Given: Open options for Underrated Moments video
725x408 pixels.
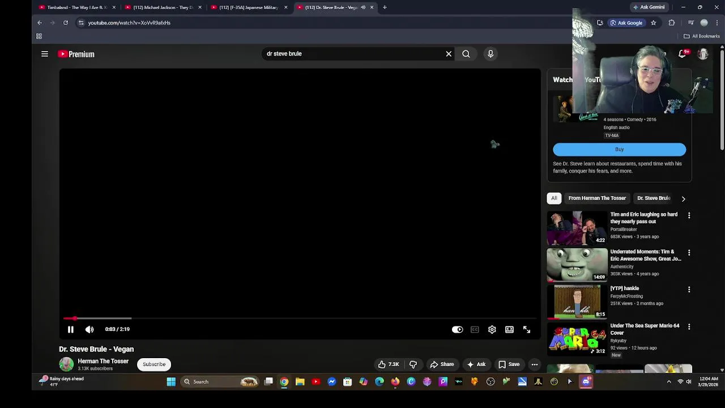Looking at the screenshot, I should click(689, 253).
